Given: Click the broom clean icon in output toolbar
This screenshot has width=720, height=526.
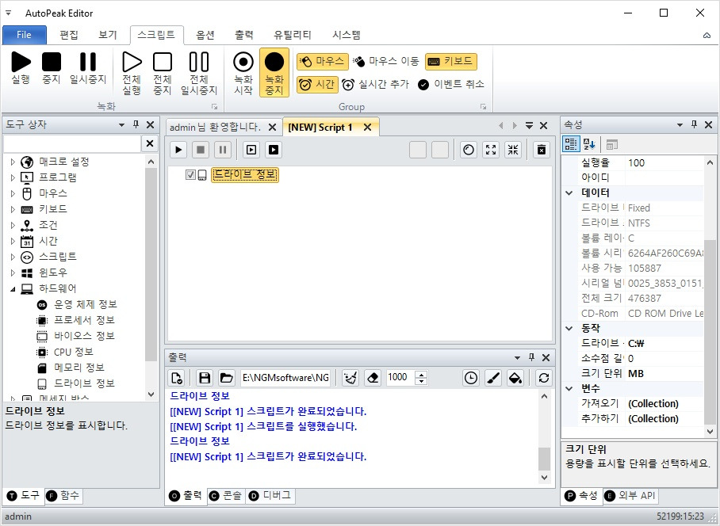Looking at the screenshot, I should coord(350,378).
